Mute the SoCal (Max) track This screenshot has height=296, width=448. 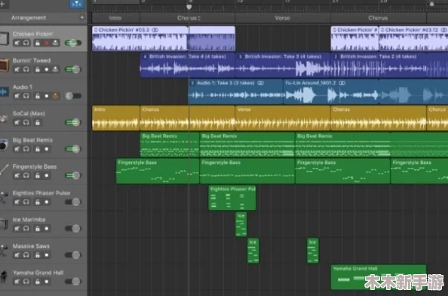(17, 123)
